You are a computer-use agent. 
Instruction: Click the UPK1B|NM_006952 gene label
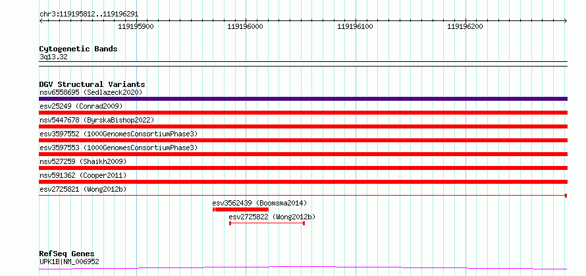pos(69,262)
